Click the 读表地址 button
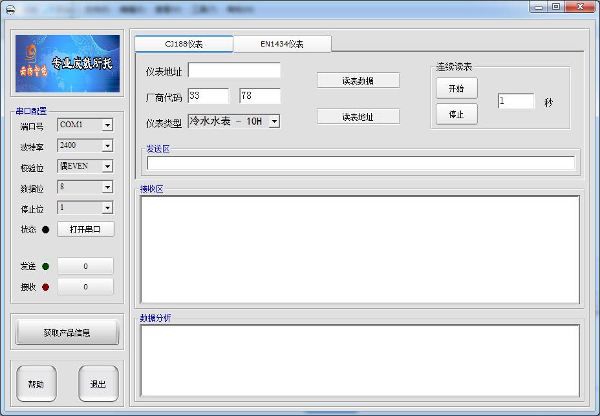 coord(358,117)
